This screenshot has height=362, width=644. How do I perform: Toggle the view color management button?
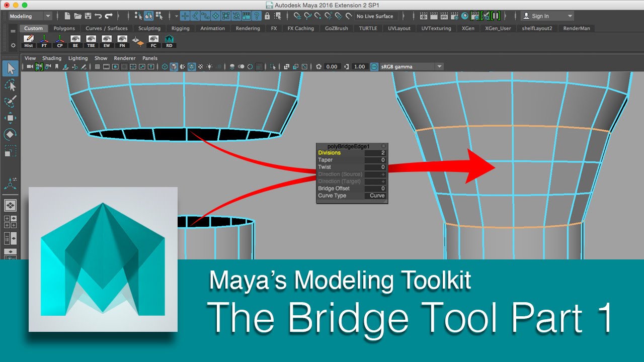point(374,66)
